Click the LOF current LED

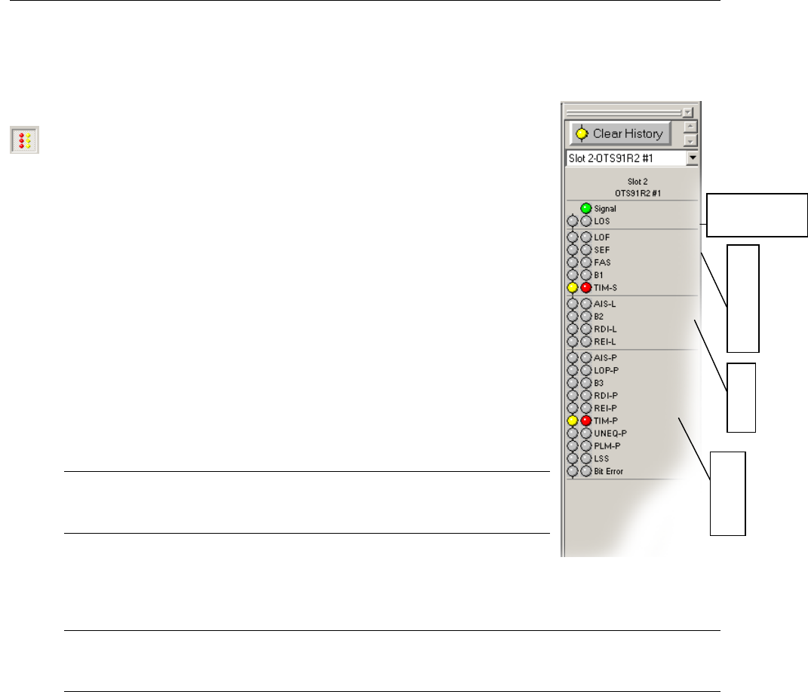coord(586,237)
